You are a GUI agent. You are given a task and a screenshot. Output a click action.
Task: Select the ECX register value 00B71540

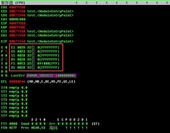(x=17, y=11)
